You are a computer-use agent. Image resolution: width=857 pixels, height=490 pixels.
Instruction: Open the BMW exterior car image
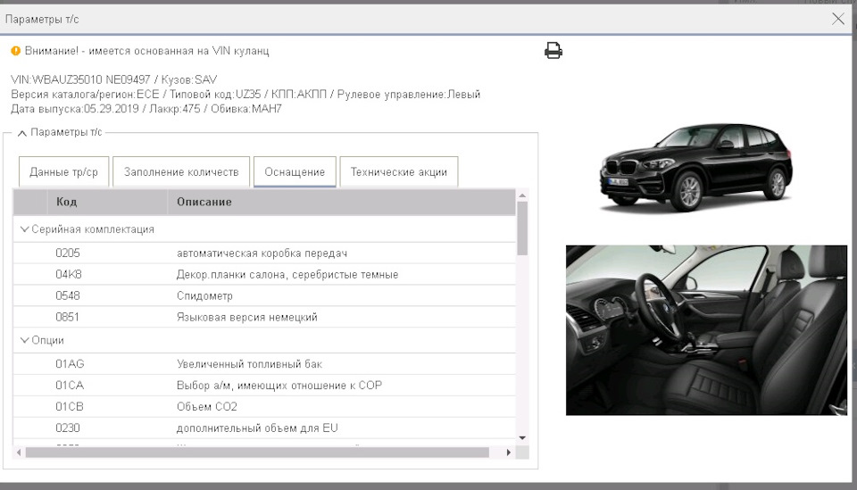(696, 168)
